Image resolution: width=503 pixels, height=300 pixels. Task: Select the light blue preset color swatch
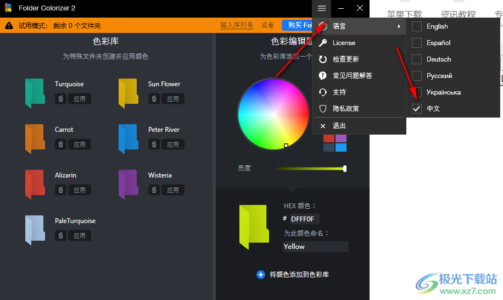[341, 147]
